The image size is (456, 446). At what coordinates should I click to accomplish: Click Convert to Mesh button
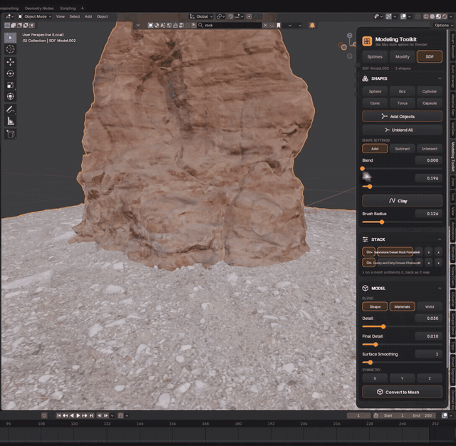[402, 392]
